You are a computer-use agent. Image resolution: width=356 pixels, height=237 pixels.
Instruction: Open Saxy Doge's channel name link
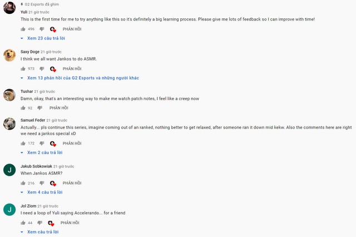(x=30, y=52)
